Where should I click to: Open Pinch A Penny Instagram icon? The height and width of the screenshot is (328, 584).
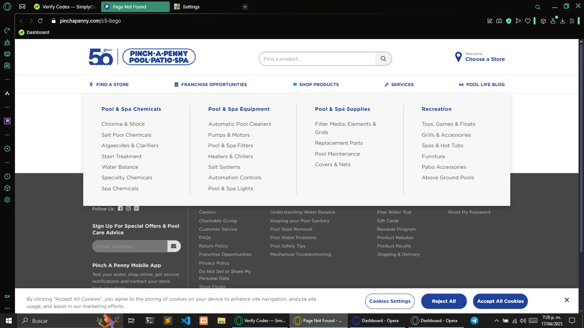click(128, 208)
